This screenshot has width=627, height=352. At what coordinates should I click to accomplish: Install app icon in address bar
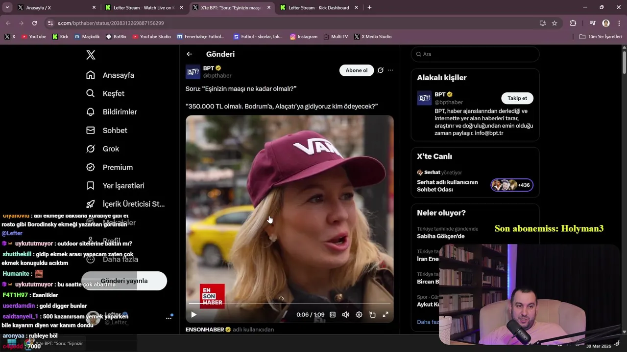(543, 23)
